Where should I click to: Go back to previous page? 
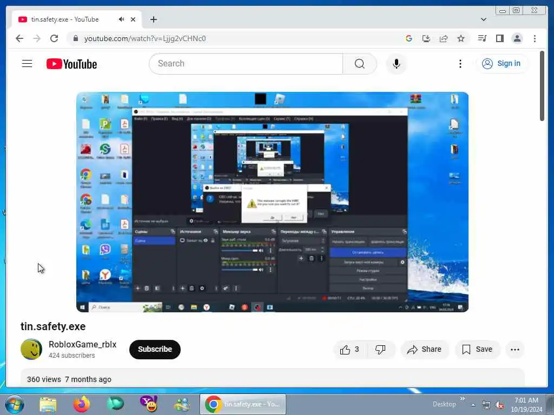click(x=19, y=38)
